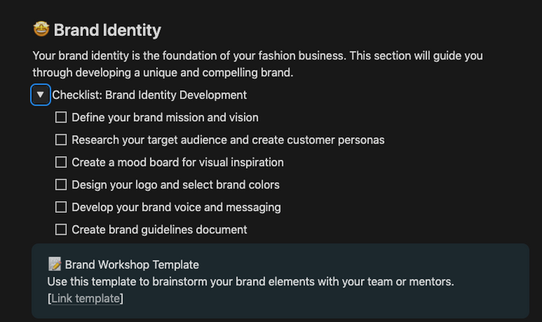Click the 'Brand Identity' heading text
The width and height of the screenshot is (542, 322).
107,31
